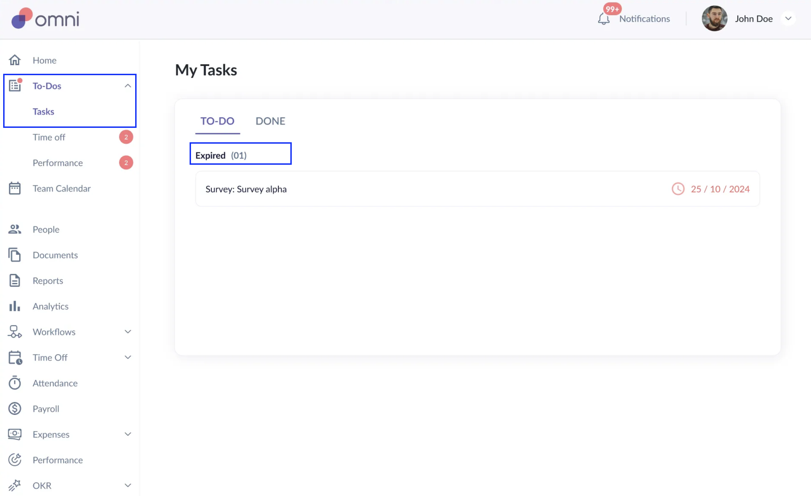Image resolution: width=811 pixels, height=496 pixels.
Task: Expand the Workflows menu chevron
Action: click(128, 332)
